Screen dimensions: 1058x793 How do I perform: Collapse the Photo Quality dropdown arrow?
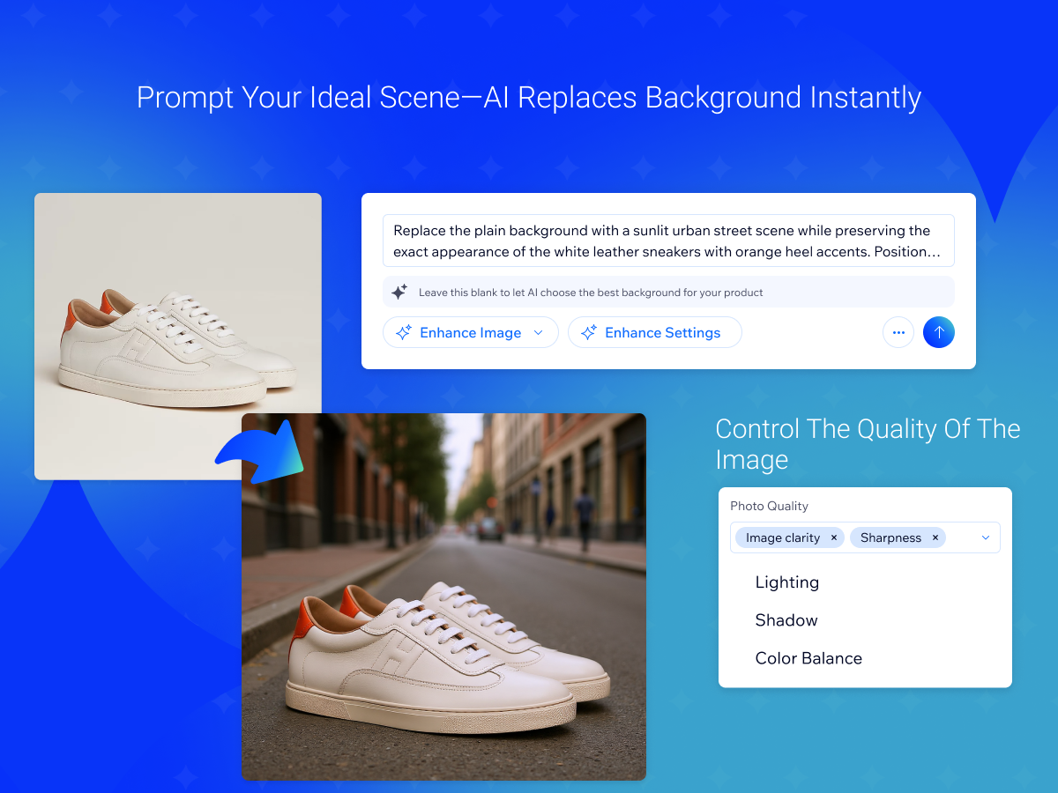[x=986, y=537]
